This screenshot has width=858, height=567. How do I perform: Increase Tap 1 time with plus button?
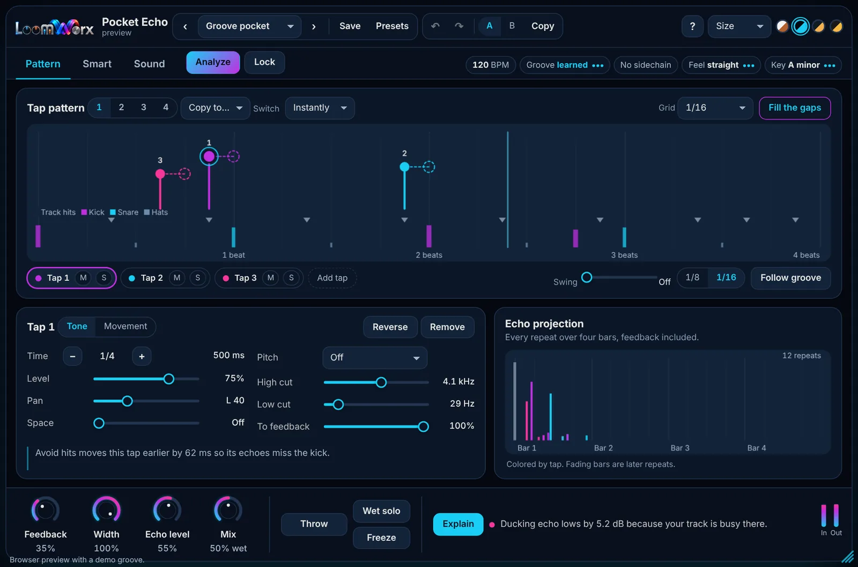coord(142,356)
